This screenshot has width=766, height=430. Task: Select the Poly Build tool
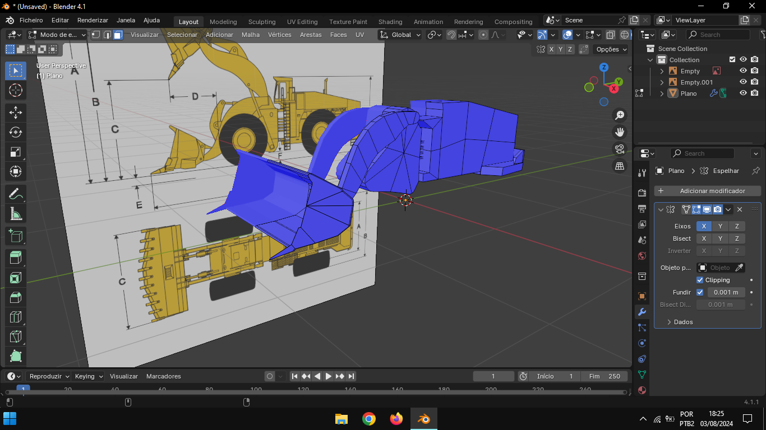16,356
